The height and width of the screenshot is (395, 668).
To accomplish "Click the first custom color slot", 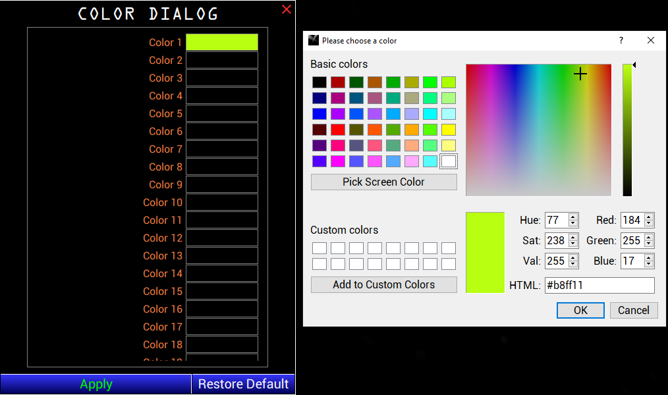I will (x=320, y=248).
